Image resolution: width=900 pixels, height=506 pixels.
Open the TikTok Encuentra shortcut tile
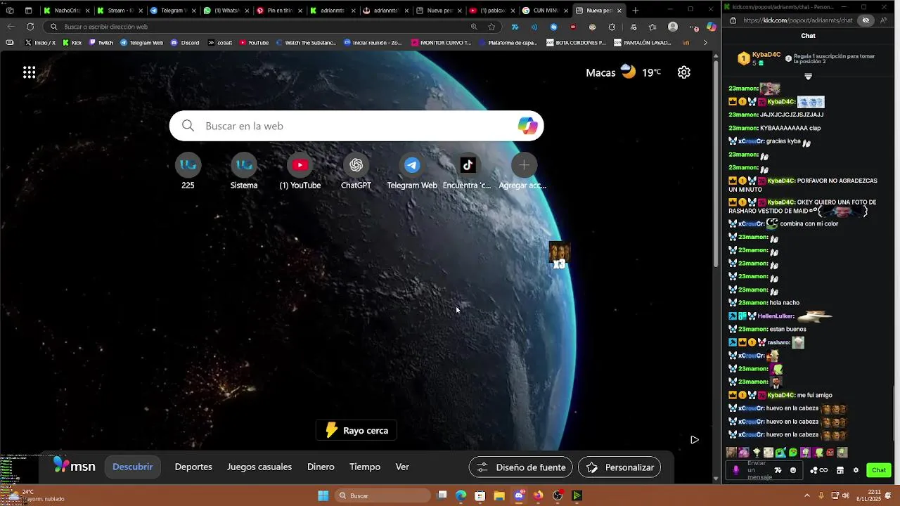pos(468,171)
